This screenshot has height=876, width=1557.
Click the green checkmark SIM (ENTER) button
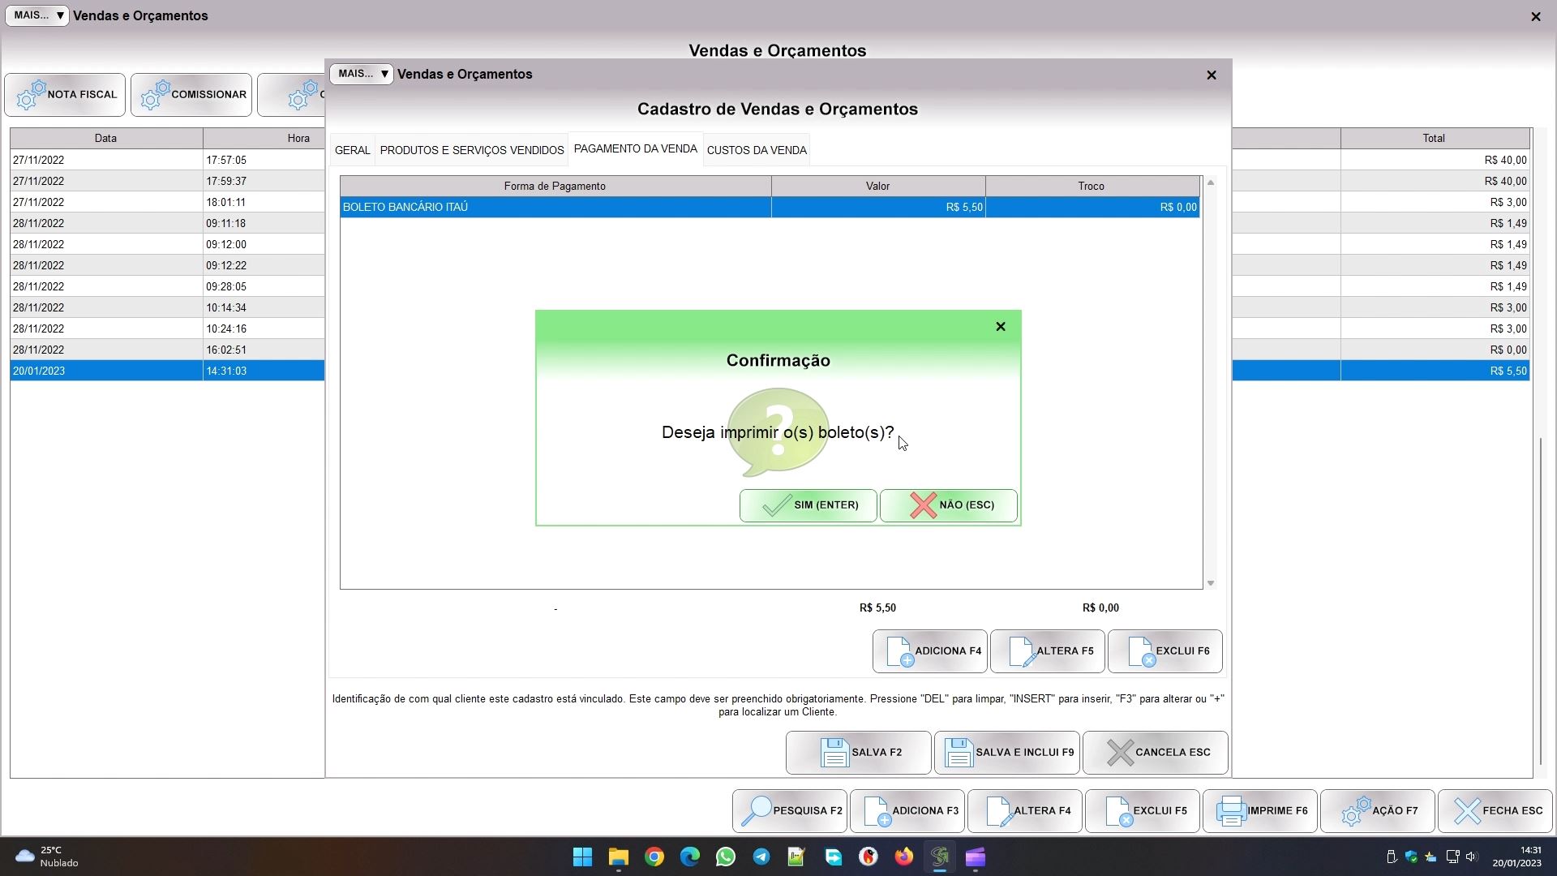click(808, 505)
